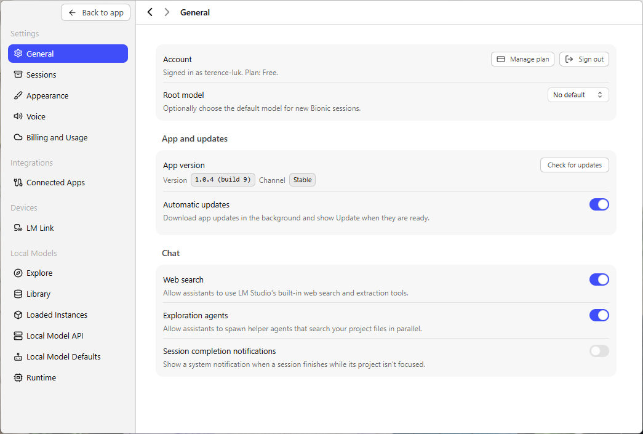Click the version badge 1.0.4 (build 9)

pos(223,180)
